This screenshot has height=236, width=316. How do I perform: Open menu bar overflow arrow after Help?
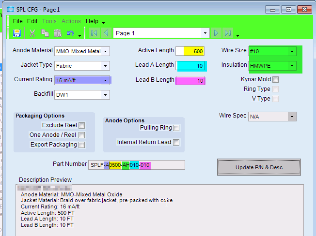[x=103, y=23]
